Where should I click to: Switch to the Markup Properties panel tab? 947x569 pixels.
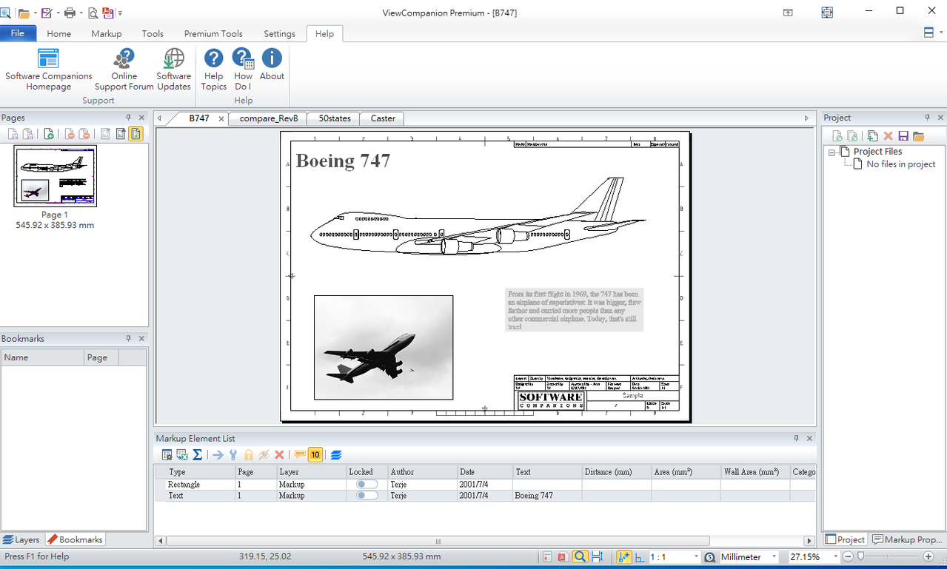coord(908,539)
